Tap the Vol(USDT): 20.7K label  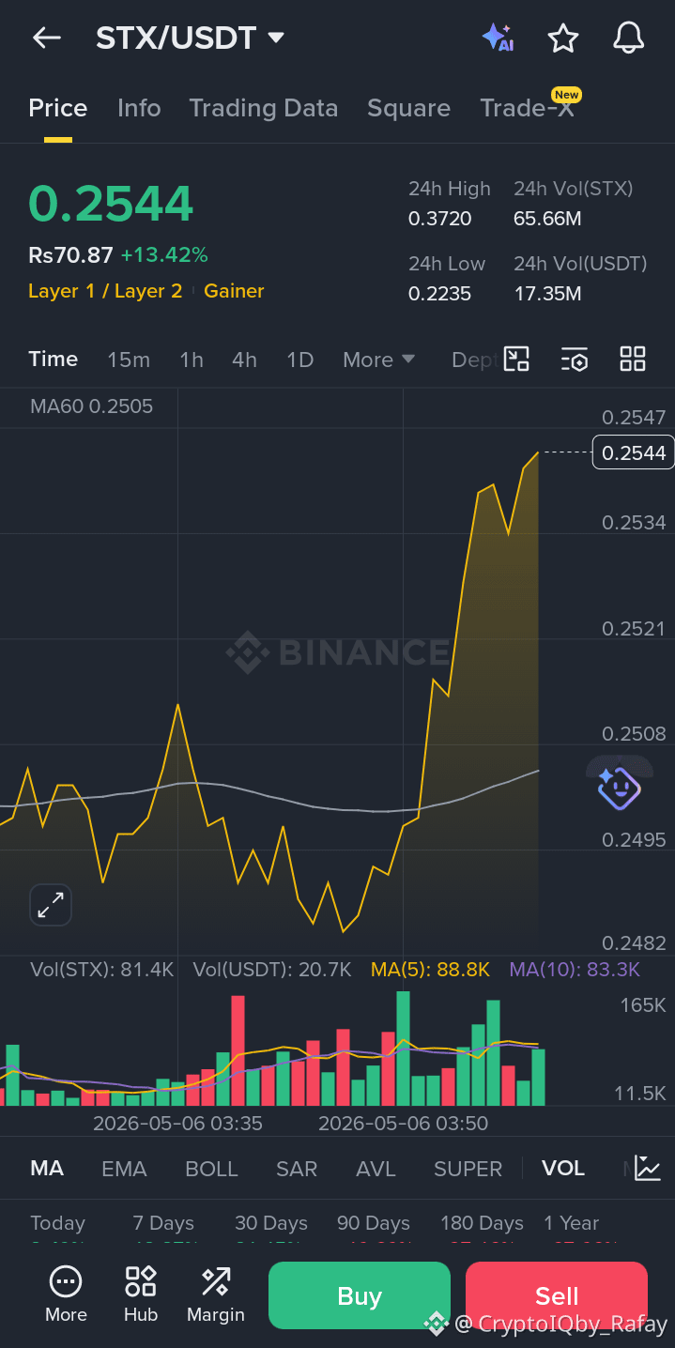point(272,970)
